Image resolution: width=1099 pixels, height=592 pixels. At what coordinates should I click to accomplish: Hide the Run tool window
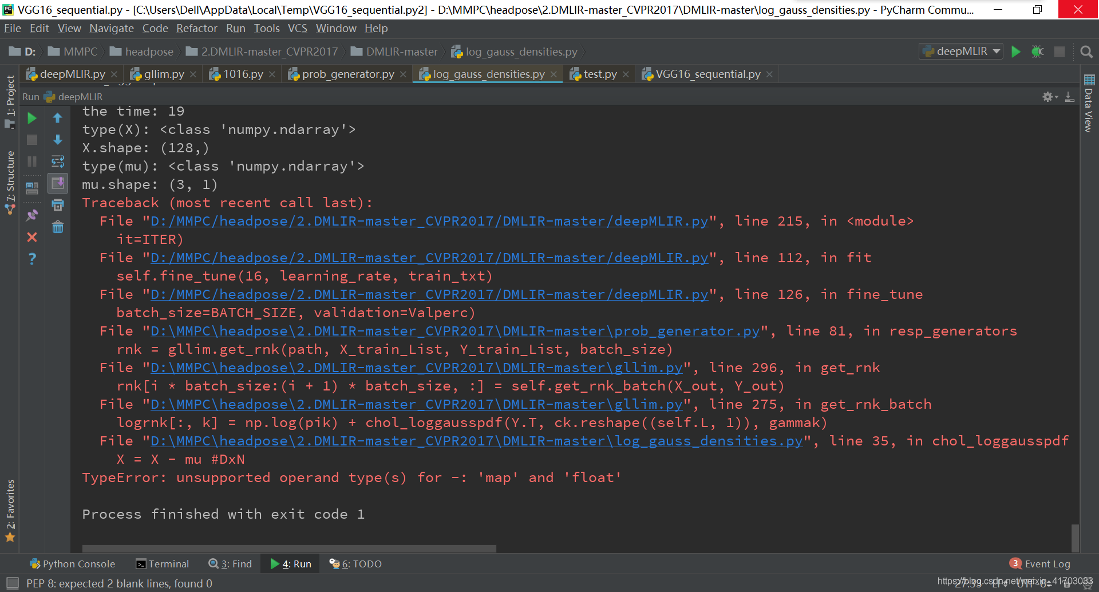click(x=1069, y=97)
